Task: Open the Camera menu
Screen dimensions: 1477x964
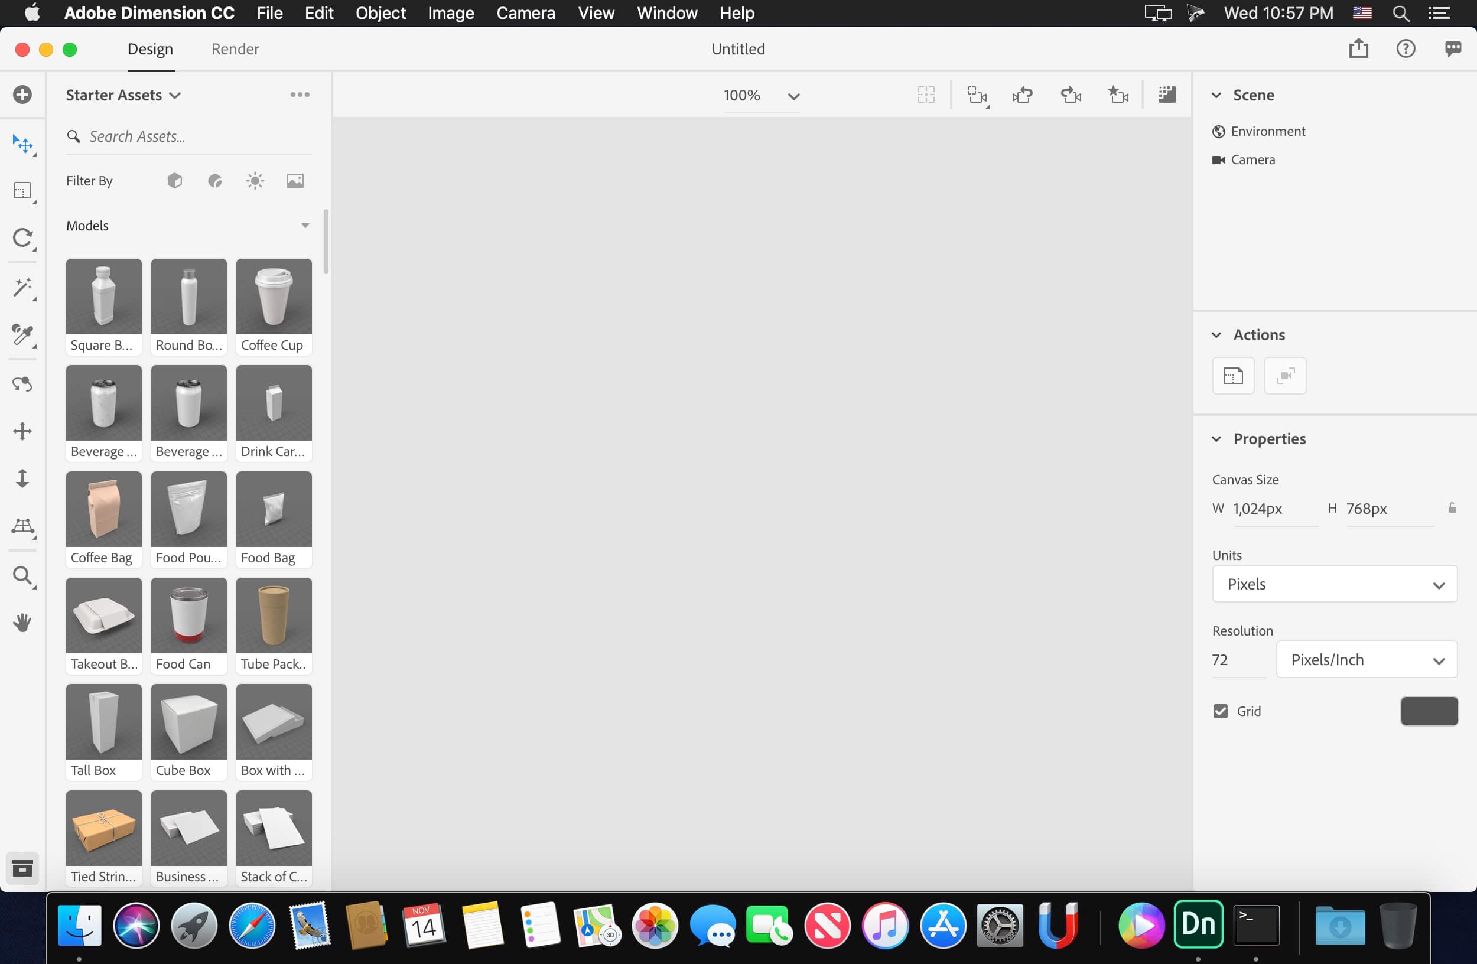Action: coord(525,13)
